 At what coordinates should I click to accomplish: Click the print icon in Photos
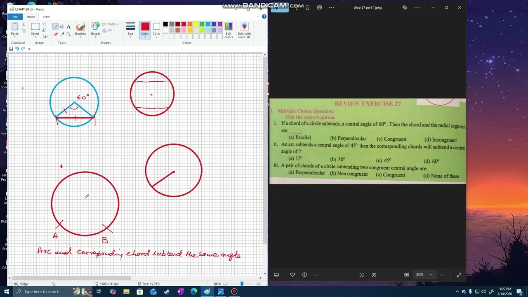(x=319, y=7)
